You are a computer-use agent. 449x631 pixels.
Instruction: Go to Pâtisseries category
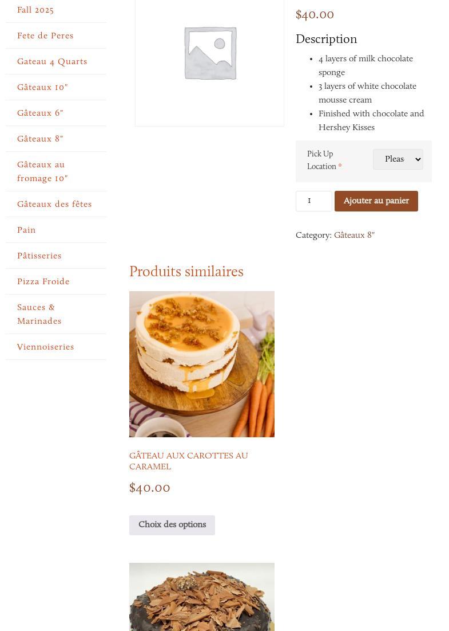point(39,256)
